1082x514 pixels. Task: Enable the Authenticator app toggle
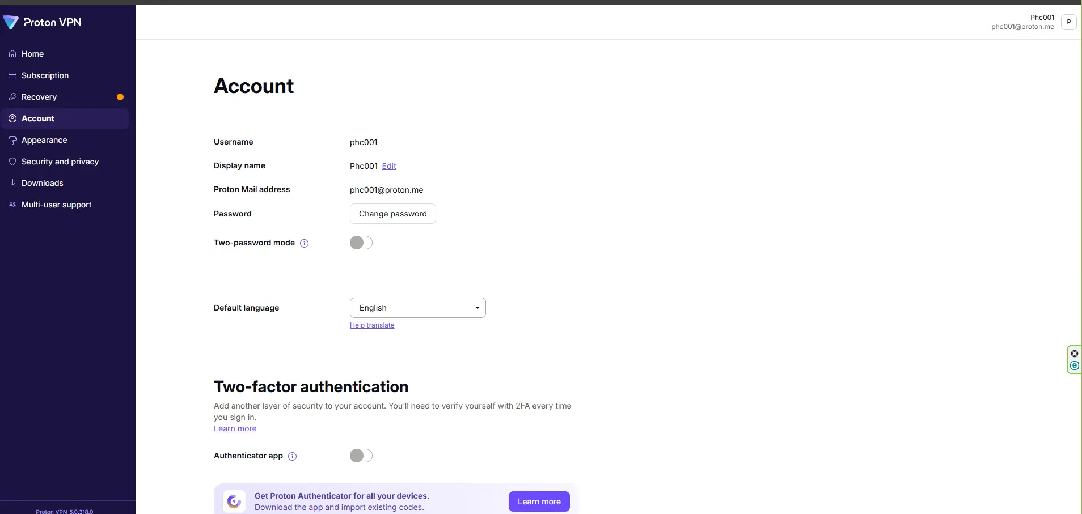(x=361, y=456)
